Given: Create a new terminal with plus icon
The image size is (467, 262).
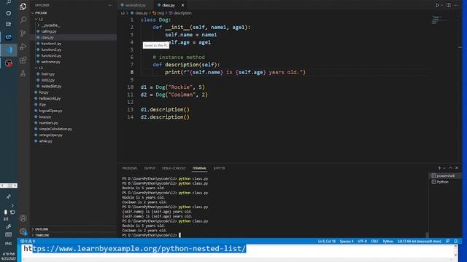Looking at the screenshot, I should (439, 168).
